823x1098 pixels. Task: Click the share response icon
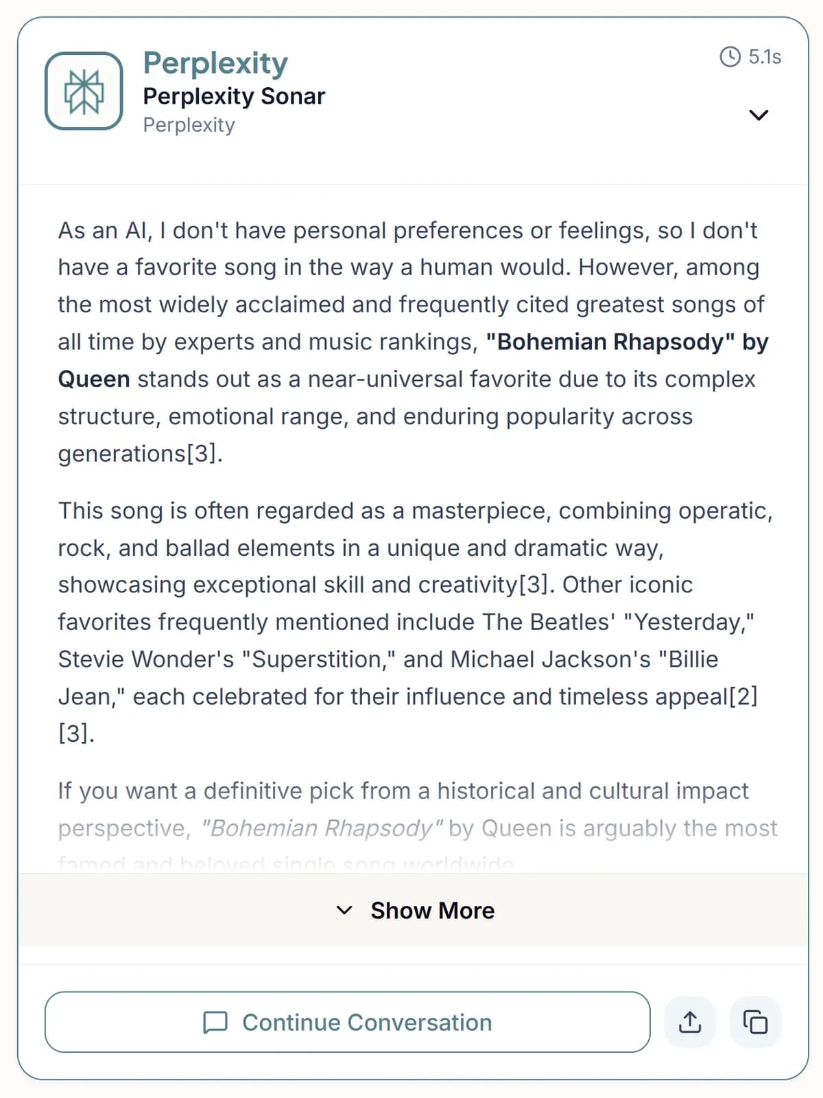(690, 1022)
